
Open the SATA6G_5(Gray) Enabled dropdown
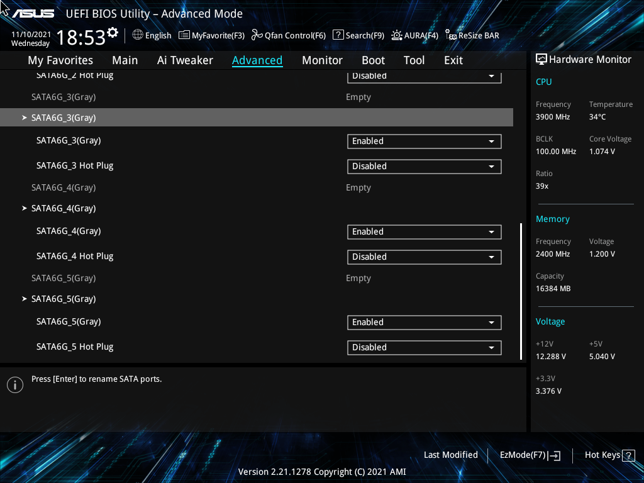point(425,323)
